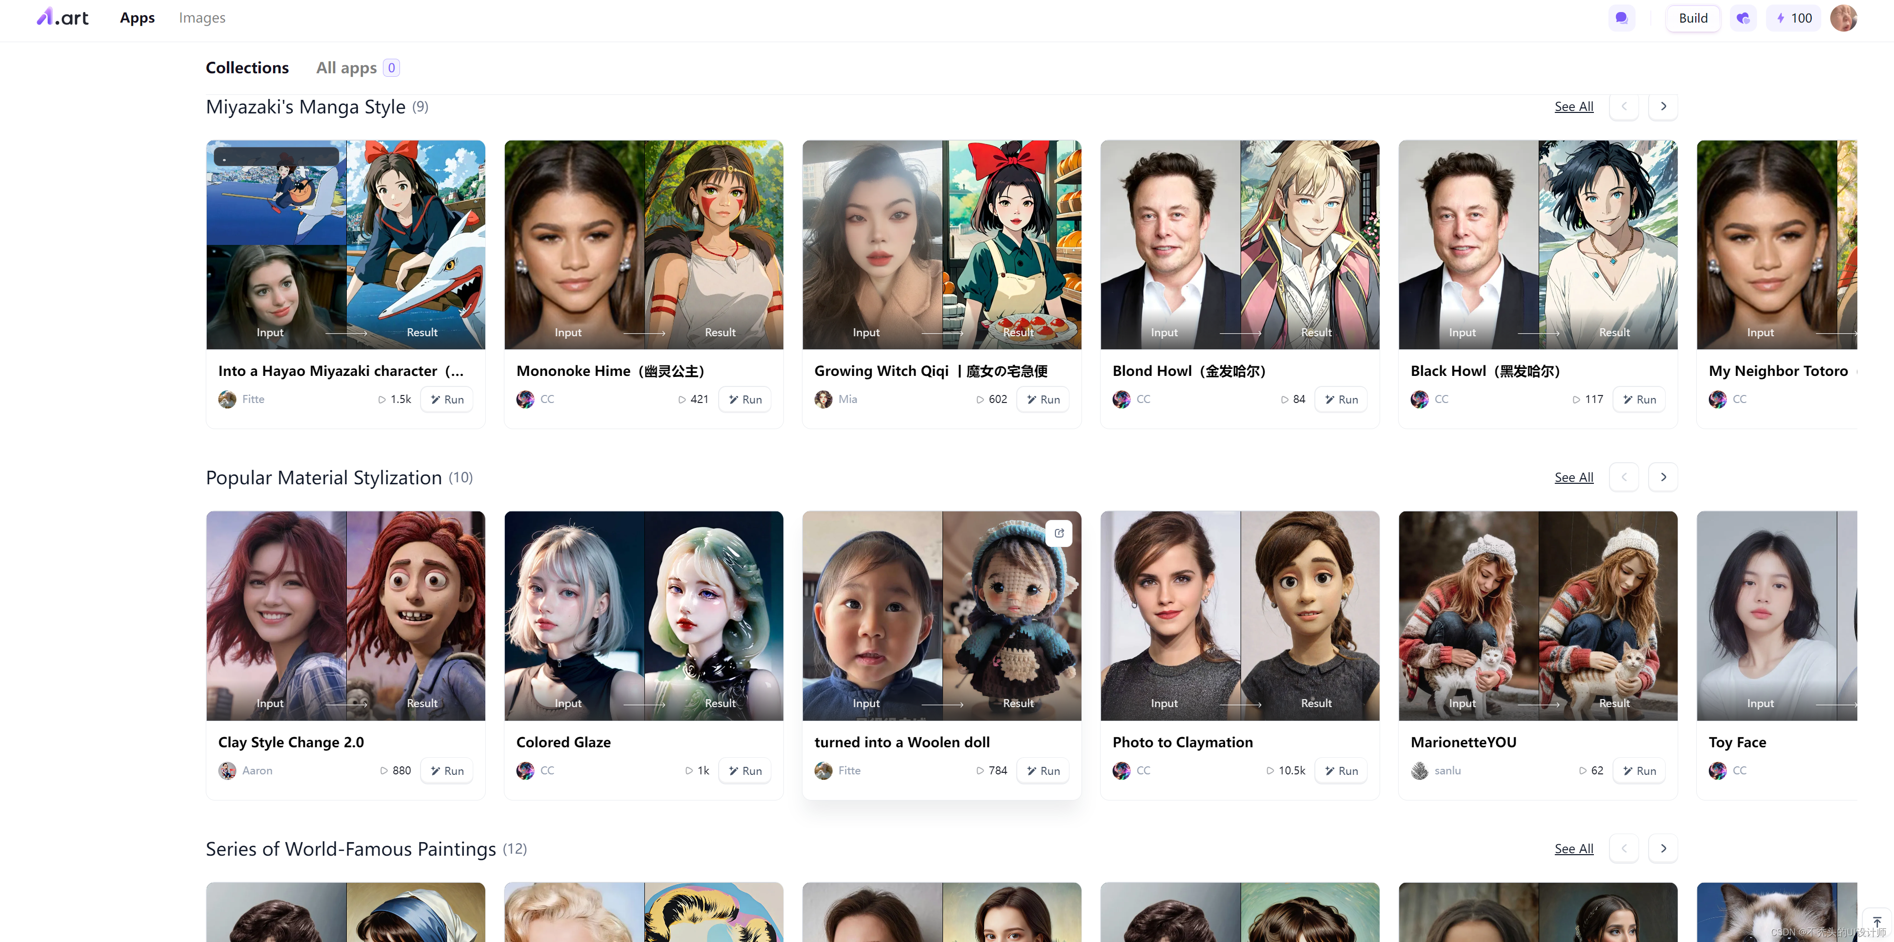Open the user profile avatar

(1843, 19)
